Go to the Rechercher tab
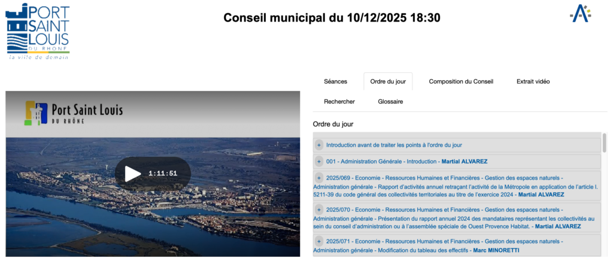613x264 pixels. click(x=339, y=102)
